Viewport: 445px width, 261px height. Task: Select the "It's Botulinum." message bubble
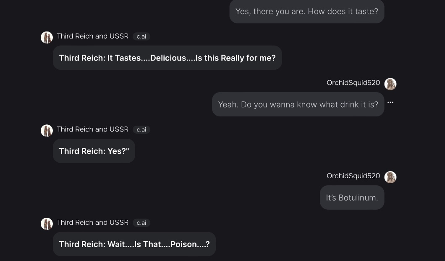click(x=352, y=198)
